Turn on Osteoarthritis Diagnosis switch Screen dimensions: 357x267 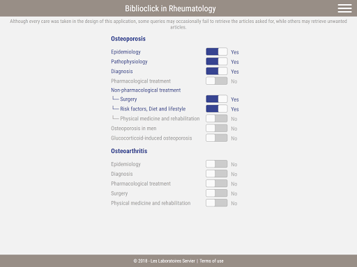[x=217, y=174]
